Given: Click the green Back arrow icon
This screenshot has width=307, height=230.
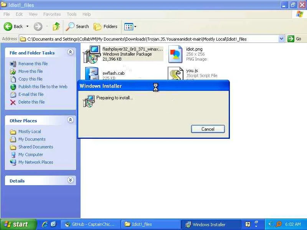Looking at the screenshot, I should coord(8,26).
